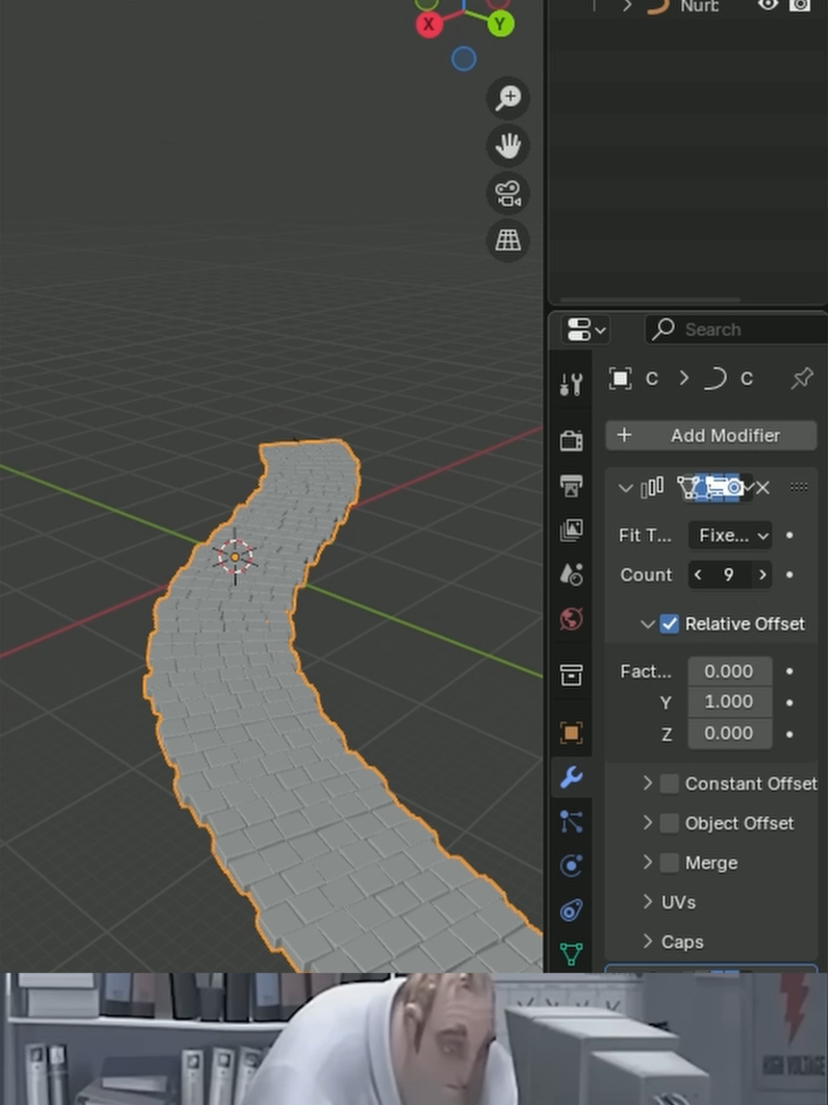Click the Array modifier type icon
Image resolution: width=828 pixels, height=1105 pixels.
click(x=652, y=488)
